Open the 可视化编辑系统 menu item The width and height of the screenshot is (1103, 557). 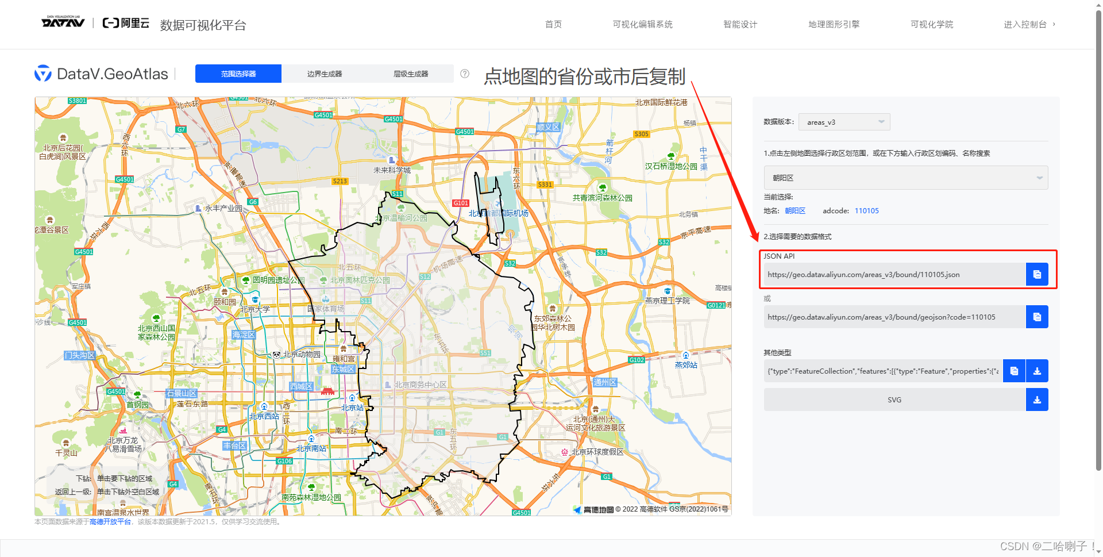click(642, 24)
